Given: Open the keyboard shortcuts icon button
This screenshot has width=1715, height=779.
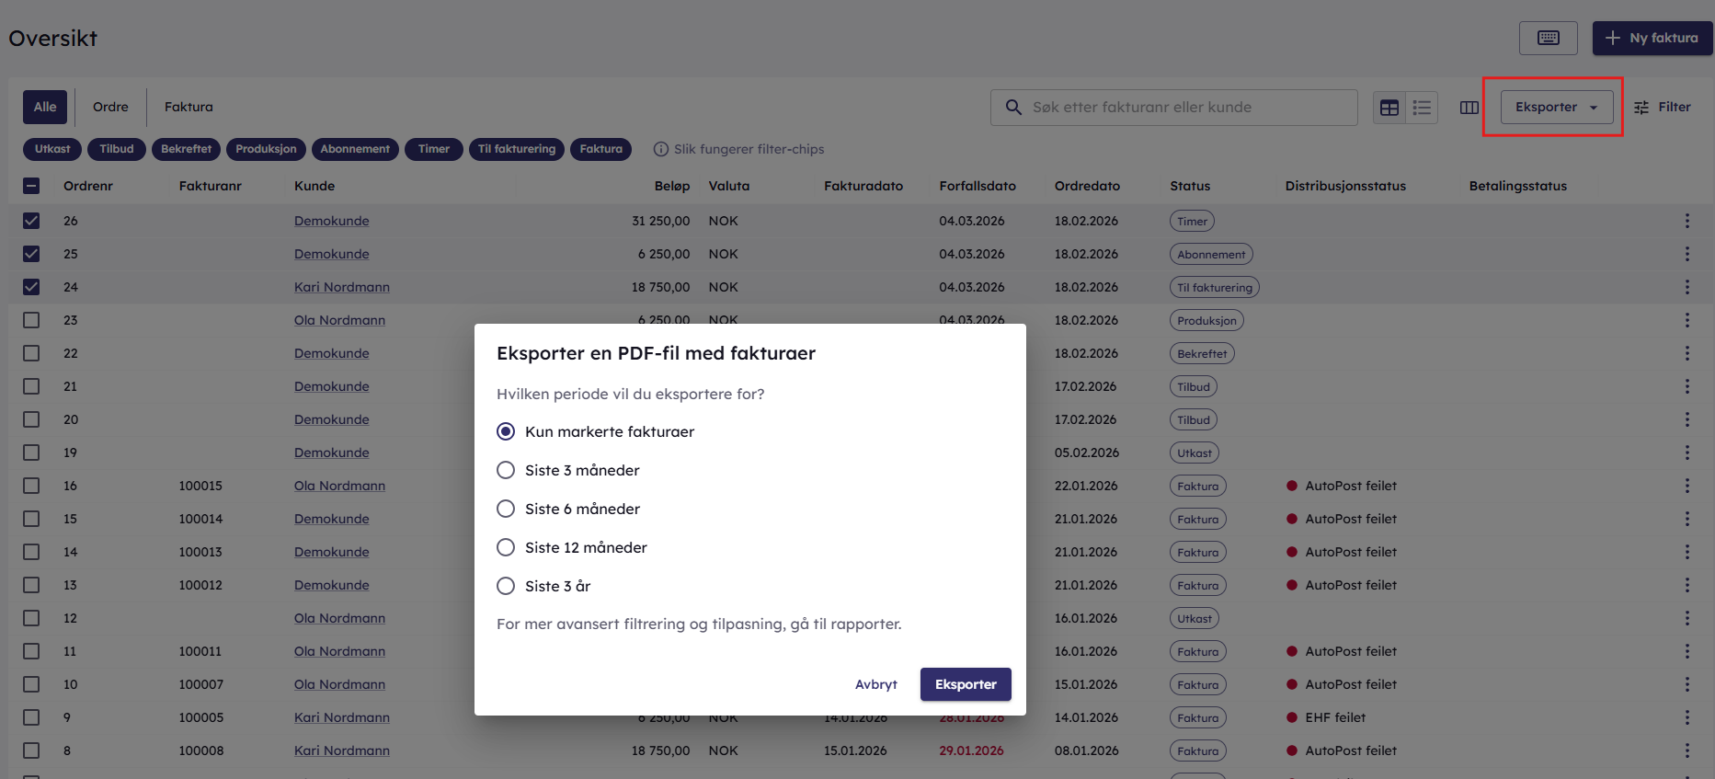Looking at the screenshot, I should (1548, 38).
